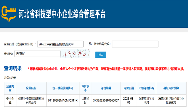Click the 认定通过 status cell
188x108 pixels.
85,100
